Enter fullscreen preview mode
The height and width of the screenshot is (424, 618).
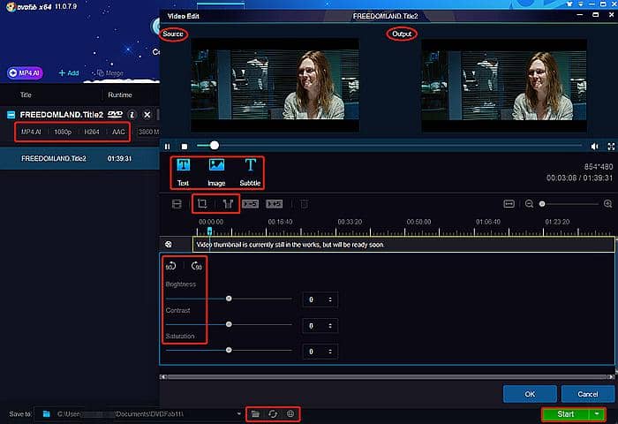[x=611, y=147]
